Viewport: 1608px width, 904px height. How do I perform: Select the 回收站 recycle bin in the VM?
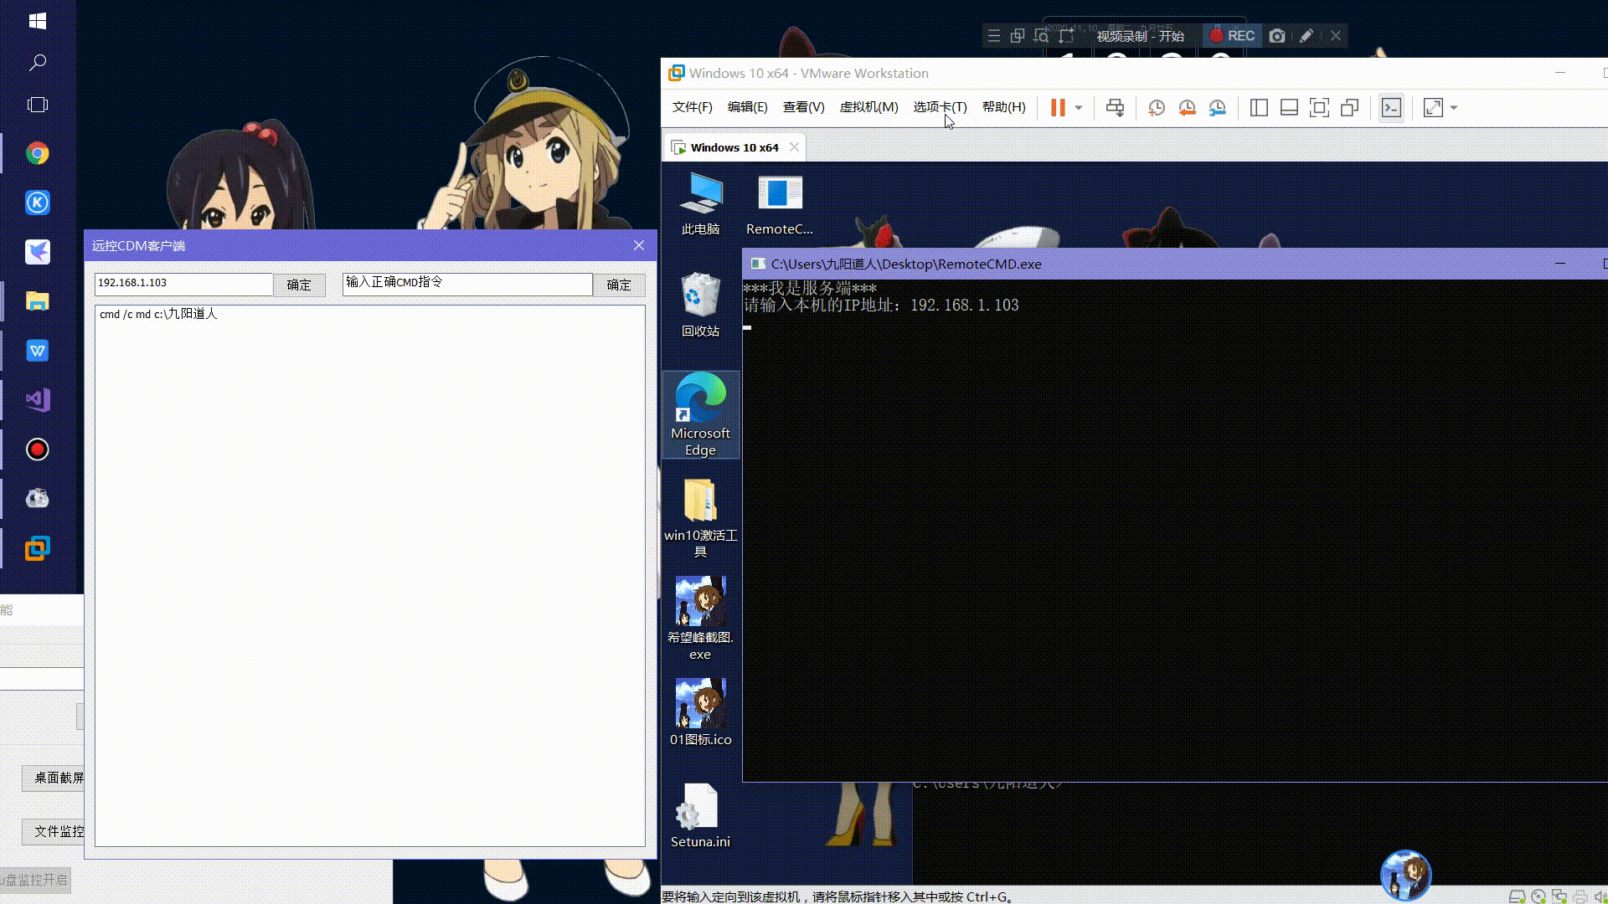click(x=700, y=305)
